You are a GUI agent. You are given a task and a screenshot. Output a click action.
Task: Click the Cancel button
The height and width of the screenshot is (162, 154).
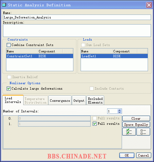(144, 155)
